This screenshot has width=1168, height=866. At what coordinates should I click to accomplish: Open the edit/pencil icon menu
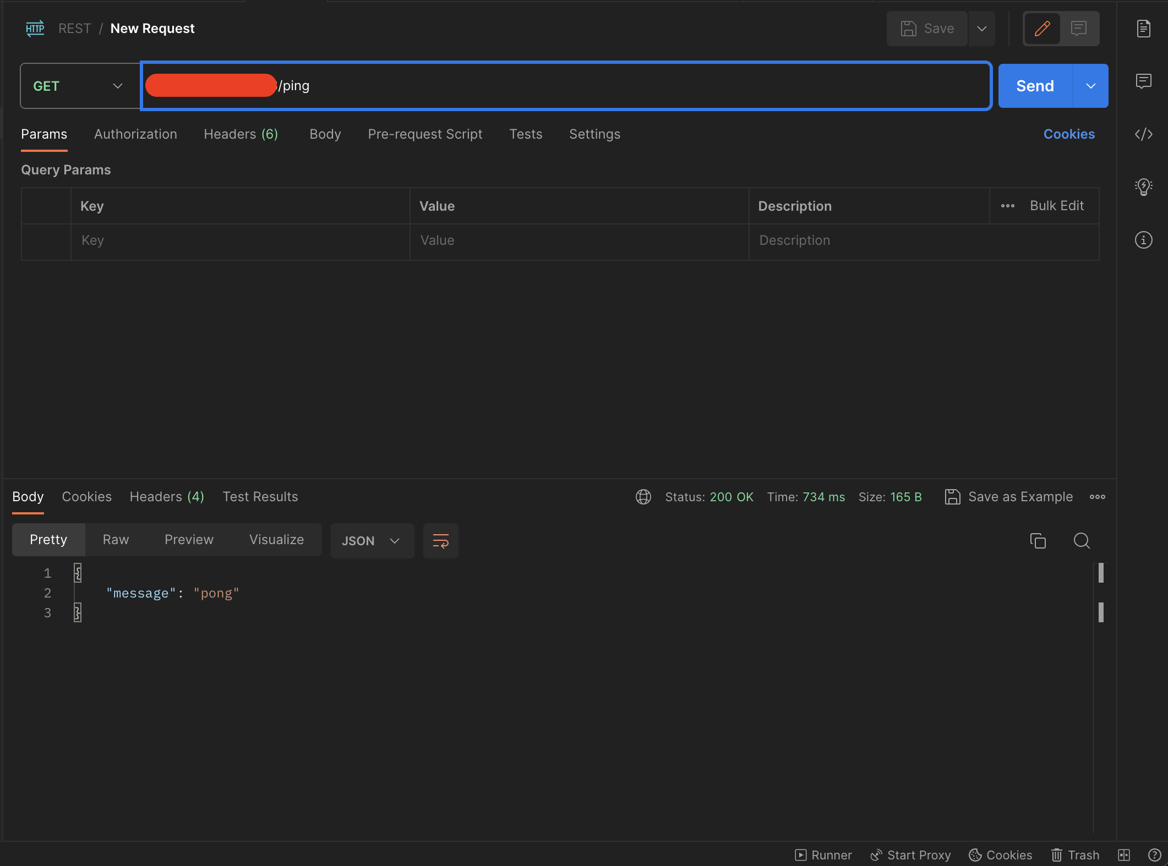[x=1043, y=28]
